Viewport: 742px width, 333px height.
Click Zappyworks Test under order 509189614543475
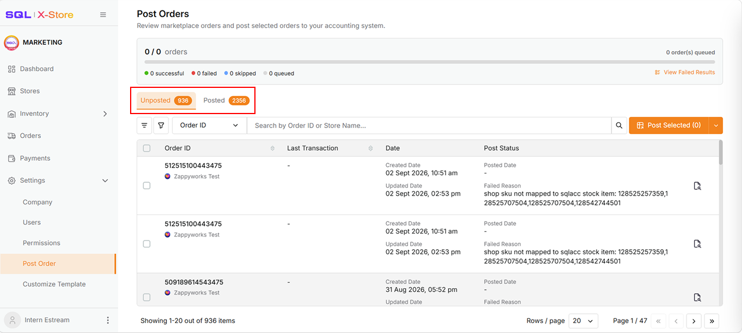tap(197, 293)
